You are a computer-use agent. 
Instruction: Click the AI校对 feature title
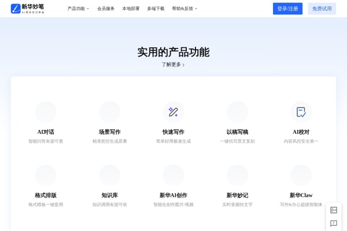pos(301,132)
